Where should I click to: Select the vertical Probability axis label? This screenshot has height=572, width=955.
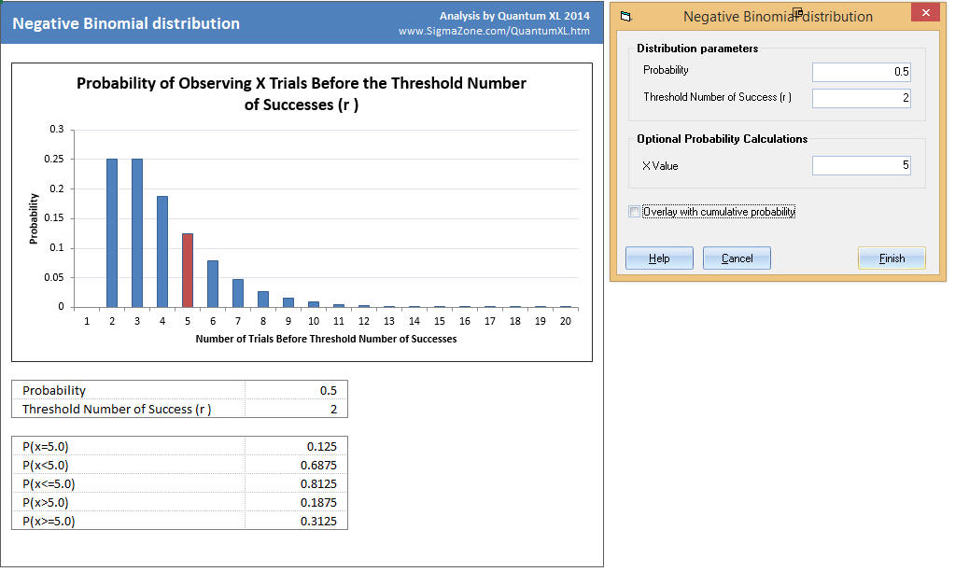click(34, 218)
